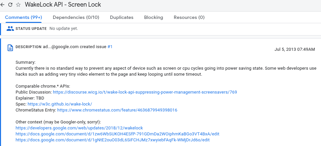
Task: Open the first docs.google.com document link
Action: pyautogui.click(x=117, y=134)
